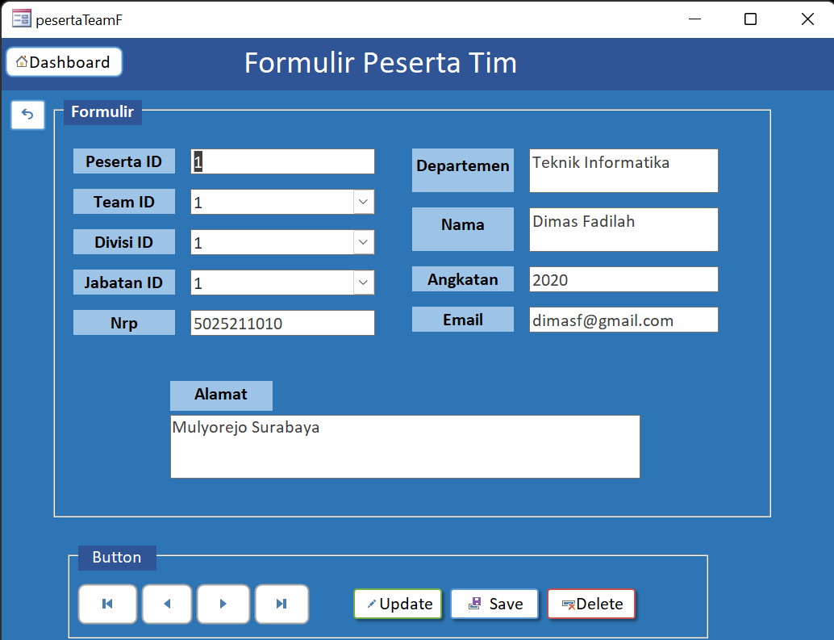Click the back arrow navigation icon
This screenshot has height=640, width=834.
click(x=27, y=115)
